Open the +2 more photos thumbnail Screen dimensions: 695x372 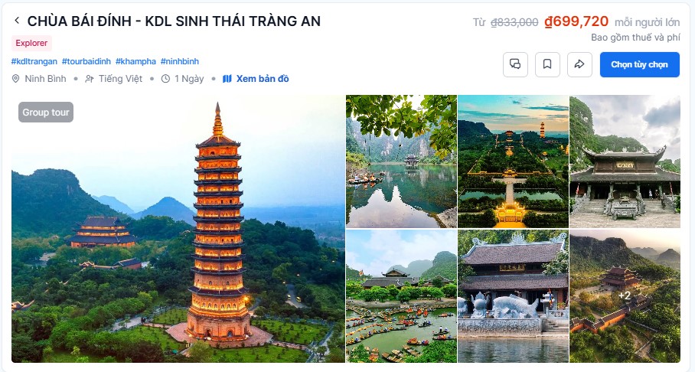point(625,295)
